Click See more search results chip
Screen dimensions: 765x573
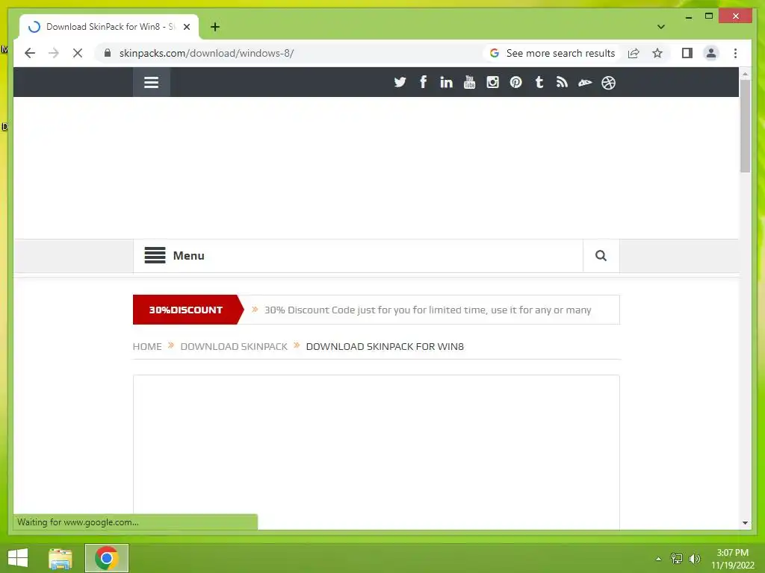click(x=552, y=53)
